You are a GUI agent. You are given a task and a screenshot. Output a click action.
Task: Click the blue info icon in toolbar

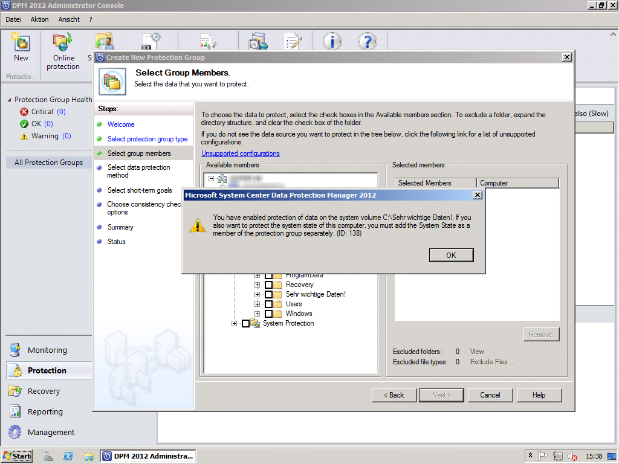click(332, 41)
